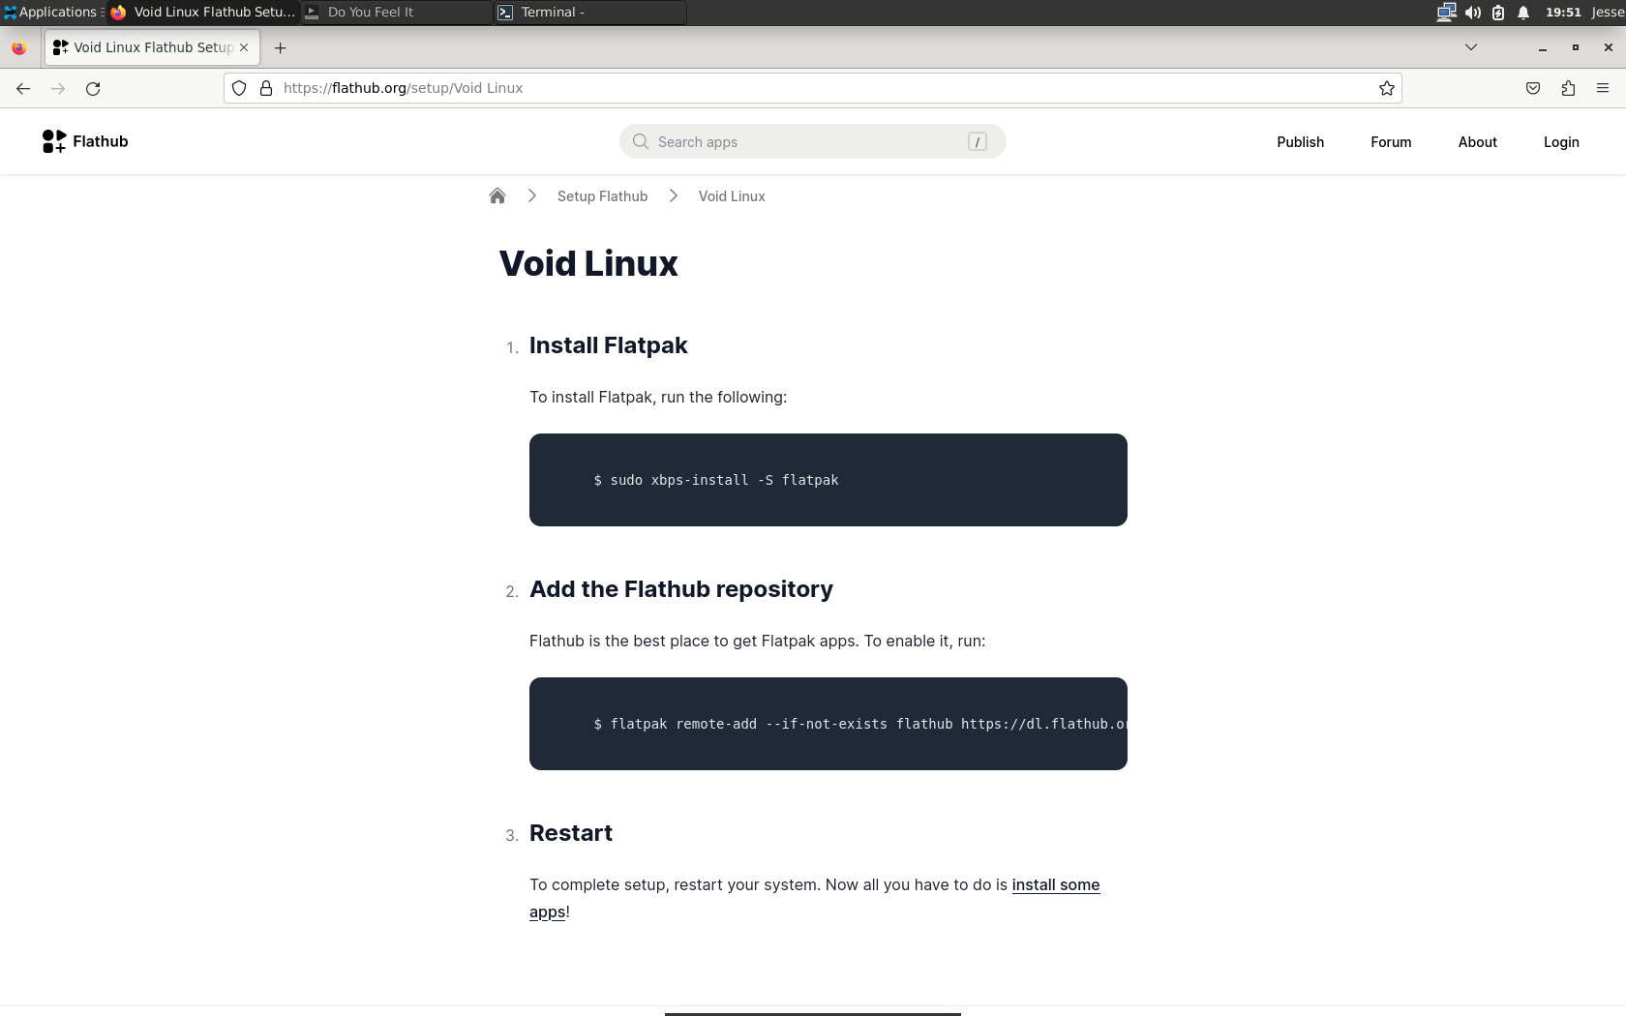1626x1016 pixels.
Task: Open the Publish link
Action: point(1300,141)
